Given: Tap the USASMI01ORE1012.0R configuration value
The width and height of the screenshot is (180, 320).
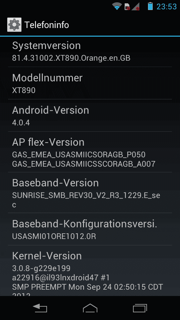Looking at the screenshot, I should [x=54, y=236].
